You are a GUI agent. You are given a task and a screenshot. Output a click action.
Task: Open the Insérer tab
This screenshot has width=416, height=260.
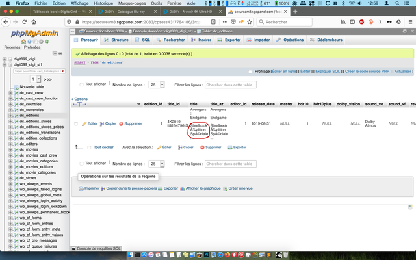click(201, 40)
